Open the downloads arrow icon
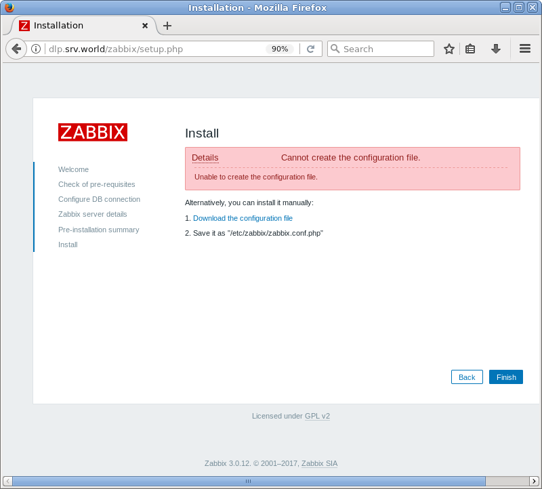The height and width of the screenshot is (489, 542). [x=496, y=49]
